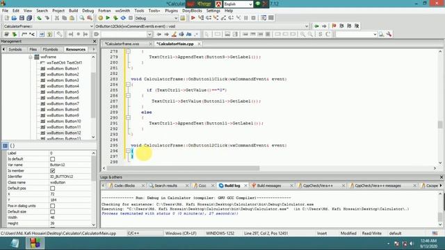Click the Zoom in magnifier icon
Image resolution: width=445 pixels, height=250 pixels.
(x=303, y=34)
